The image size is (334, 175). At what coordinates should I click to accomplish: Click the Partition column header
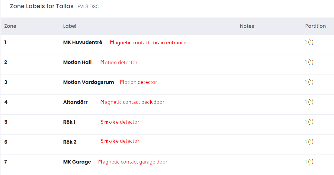(x=315, y=26)
